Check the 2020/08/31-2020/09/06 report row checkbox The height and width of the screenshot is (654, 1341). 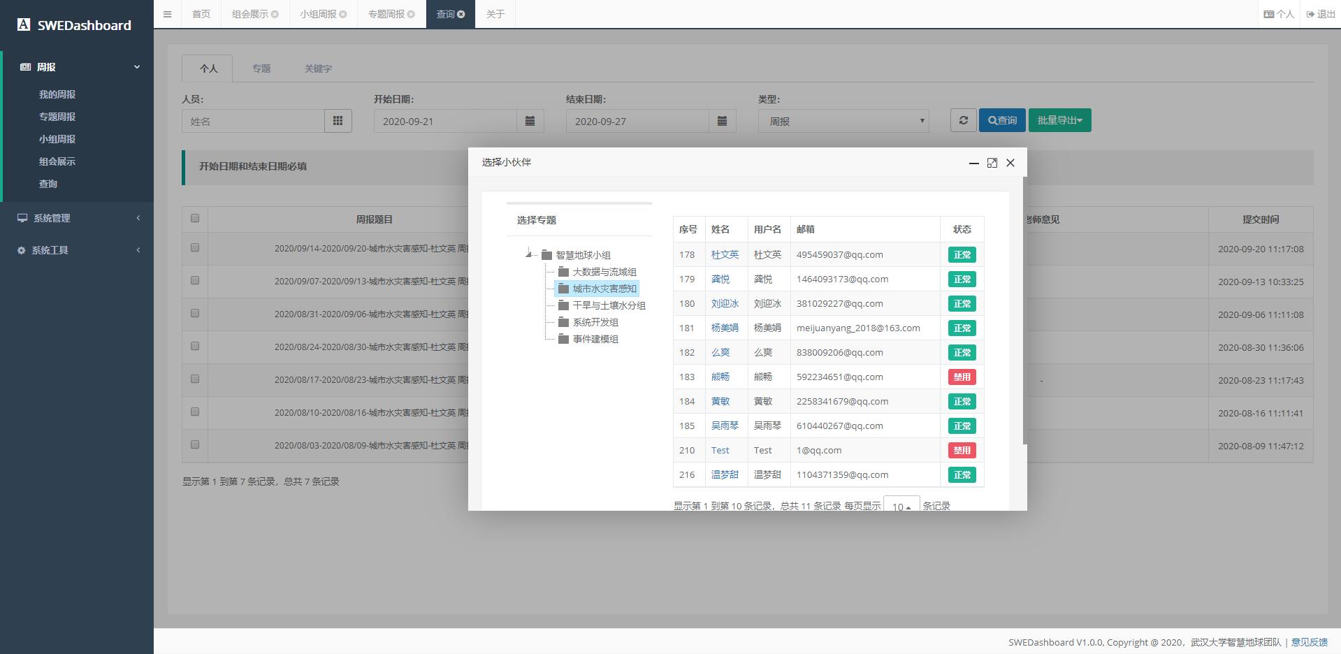195,313
